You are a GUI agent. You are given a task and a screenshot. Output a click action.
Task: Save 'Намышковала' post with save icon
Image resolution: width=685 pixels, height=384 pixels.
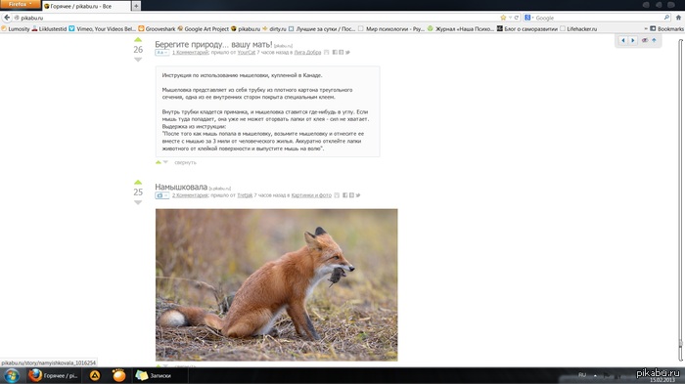pos(337,195)
